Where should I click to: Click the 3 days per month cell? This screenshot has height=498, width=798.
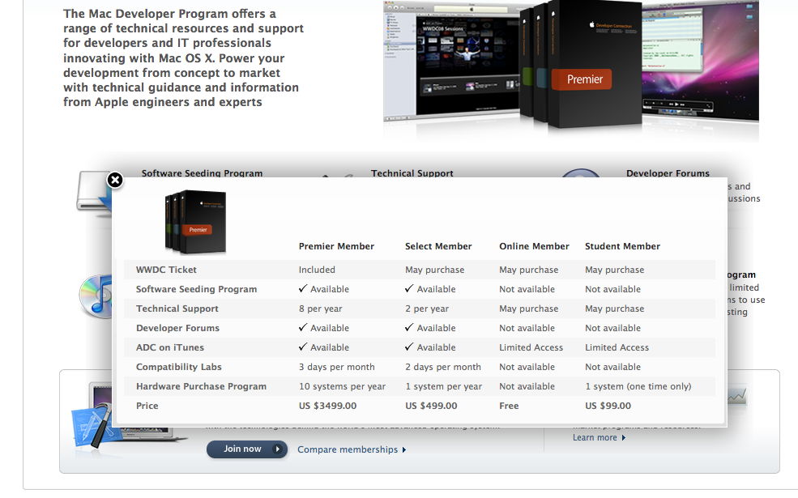[336, 367]
